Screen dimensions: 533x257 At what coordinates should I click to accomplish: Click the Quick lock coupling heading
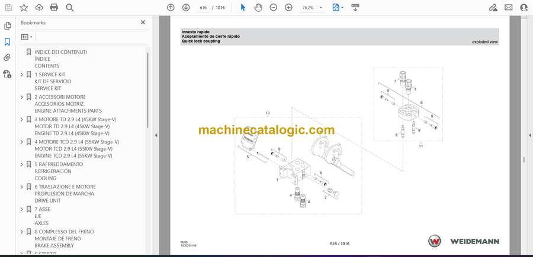click(x=201, y=41)
